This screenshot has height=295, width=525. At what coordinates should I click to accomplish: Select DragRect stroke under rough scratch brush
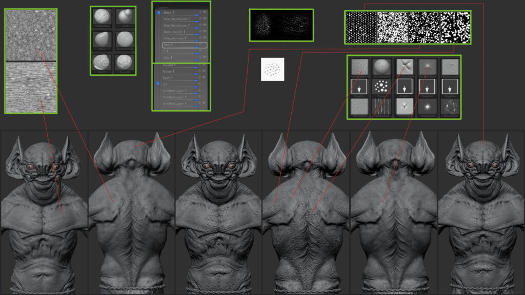(x=450, y=87)
